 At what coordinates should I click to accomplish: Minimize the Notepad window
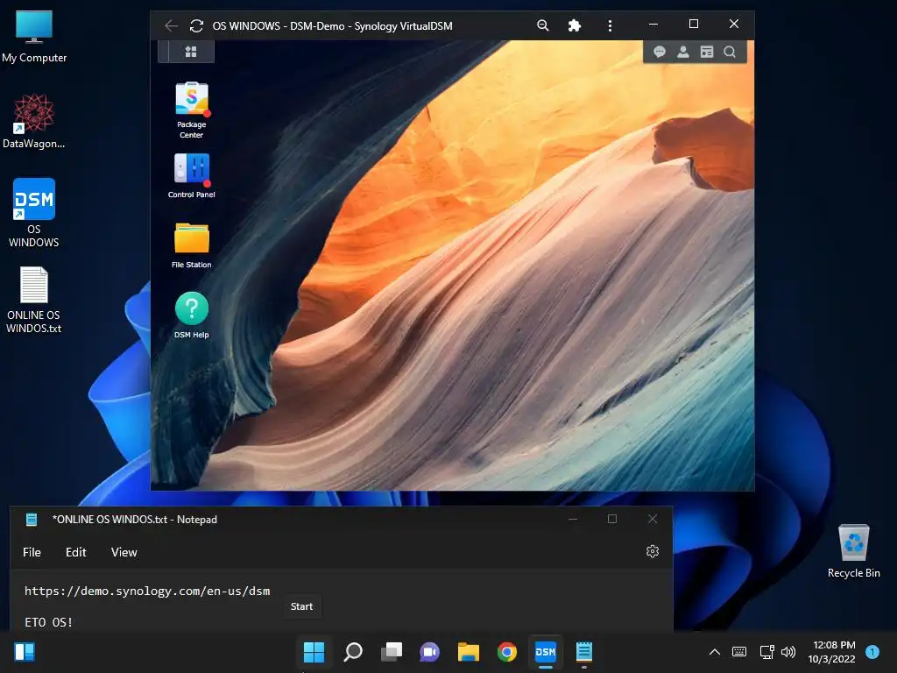(x=573, y=519)
